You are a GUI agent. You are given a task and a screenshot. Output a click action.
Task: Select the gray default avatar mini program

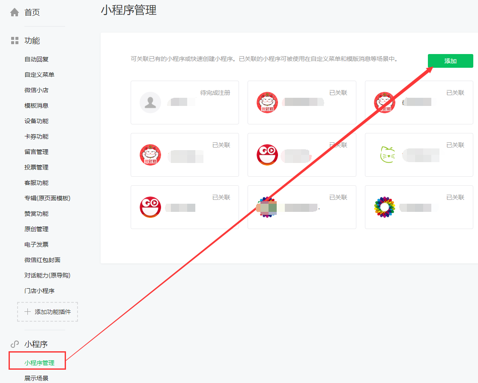point(150,103)
